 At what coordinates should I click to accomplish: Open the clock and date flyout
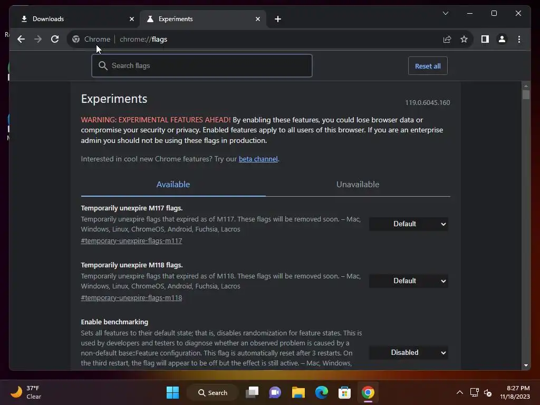coord(515,392)
